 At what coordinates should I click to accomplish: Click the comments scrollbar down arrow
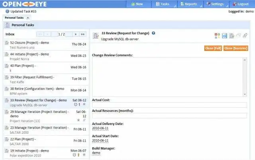point(245,95)
